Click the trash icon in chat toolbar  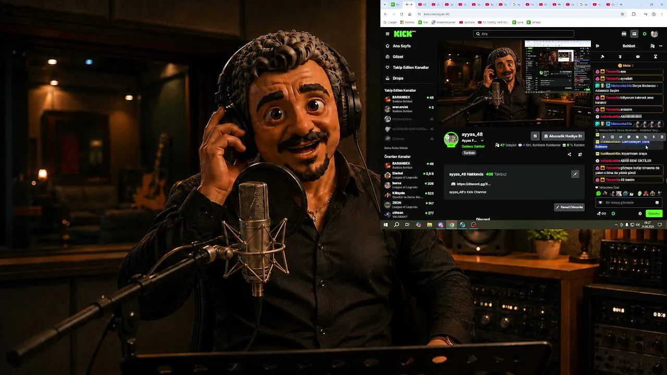pos(620,57)
